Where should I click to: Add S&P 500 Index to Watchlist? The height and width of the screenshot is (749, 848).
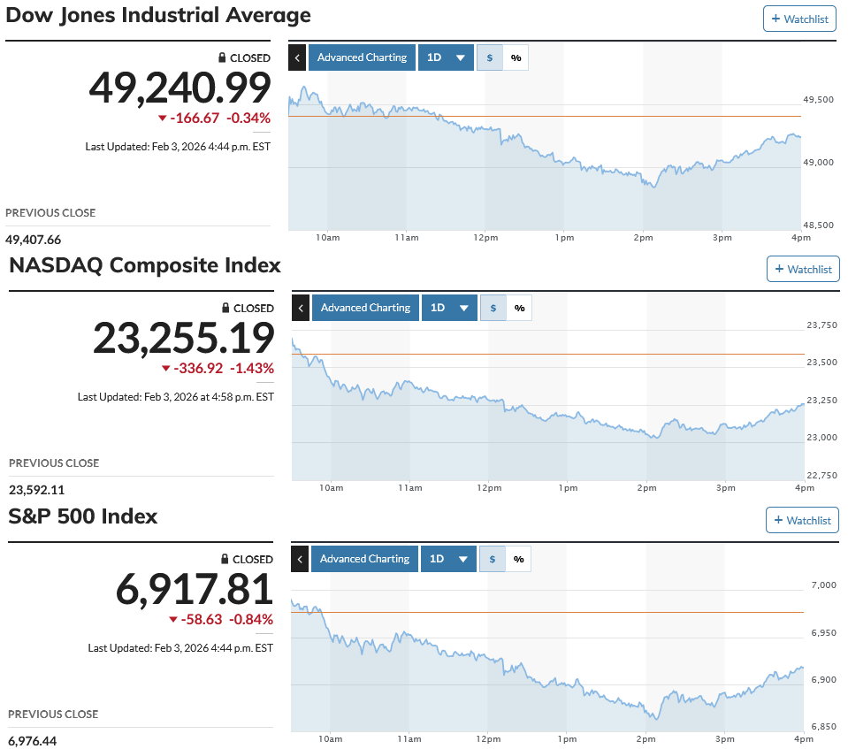tap(802, 520)
